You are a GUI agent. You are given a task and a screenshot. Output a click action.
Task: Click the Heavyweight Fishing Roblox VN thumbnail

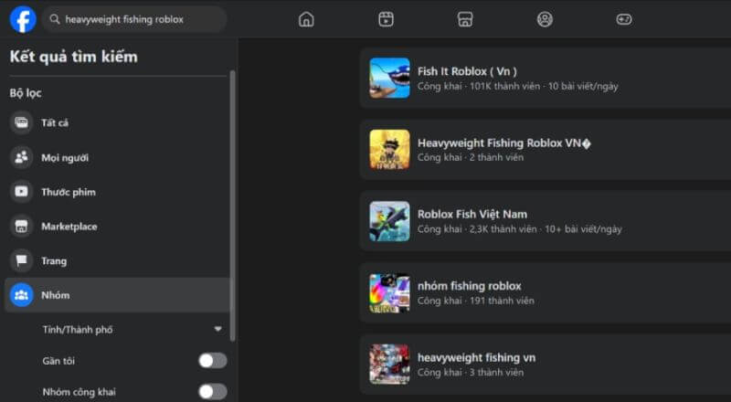[x=389, y=149]
